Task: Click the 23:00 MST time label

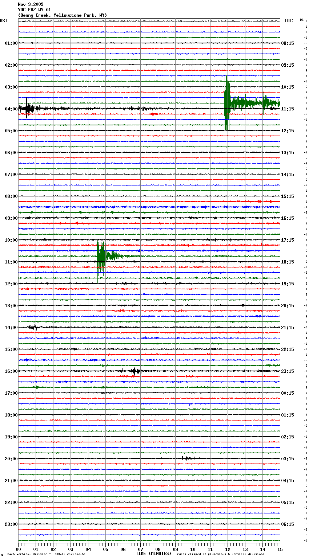Action: tap(11, 524)
